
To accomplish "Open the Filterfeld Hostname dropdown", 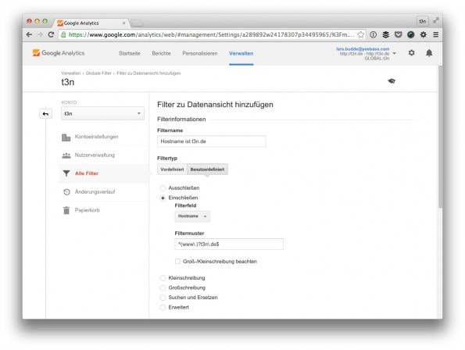I will click(x=192, y=216).
